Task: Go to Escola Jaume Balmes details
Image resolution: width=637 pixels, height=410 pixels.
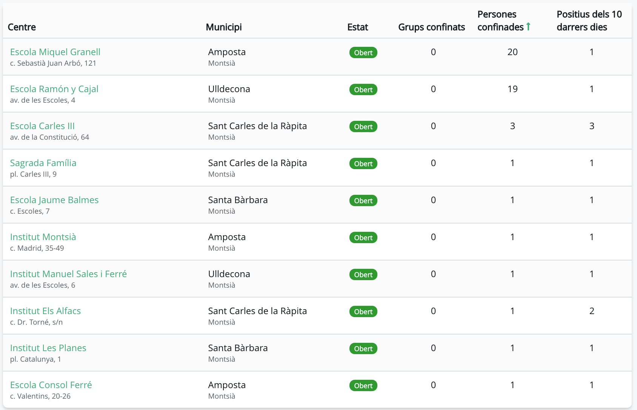Action: (54, 200)
